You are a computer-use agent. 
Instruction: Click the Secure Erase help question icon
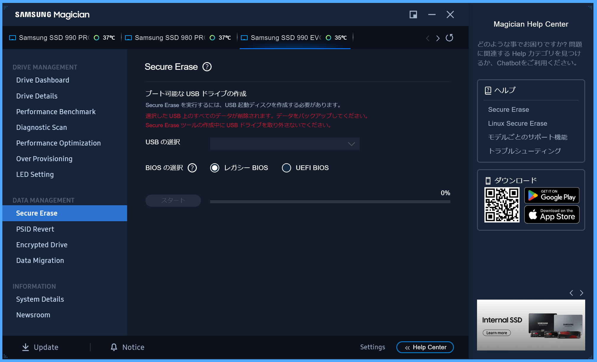pyautogui.click(x=207, y=67)
